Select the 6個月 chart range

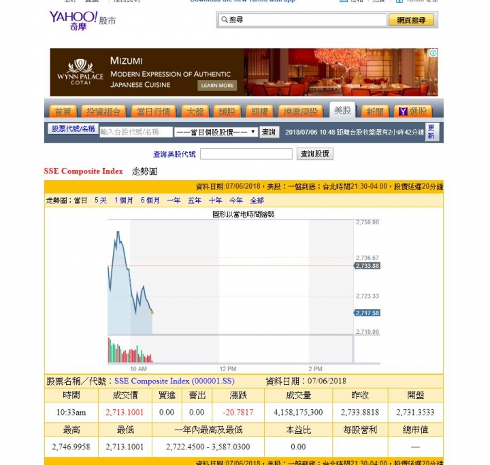[150, 201]
